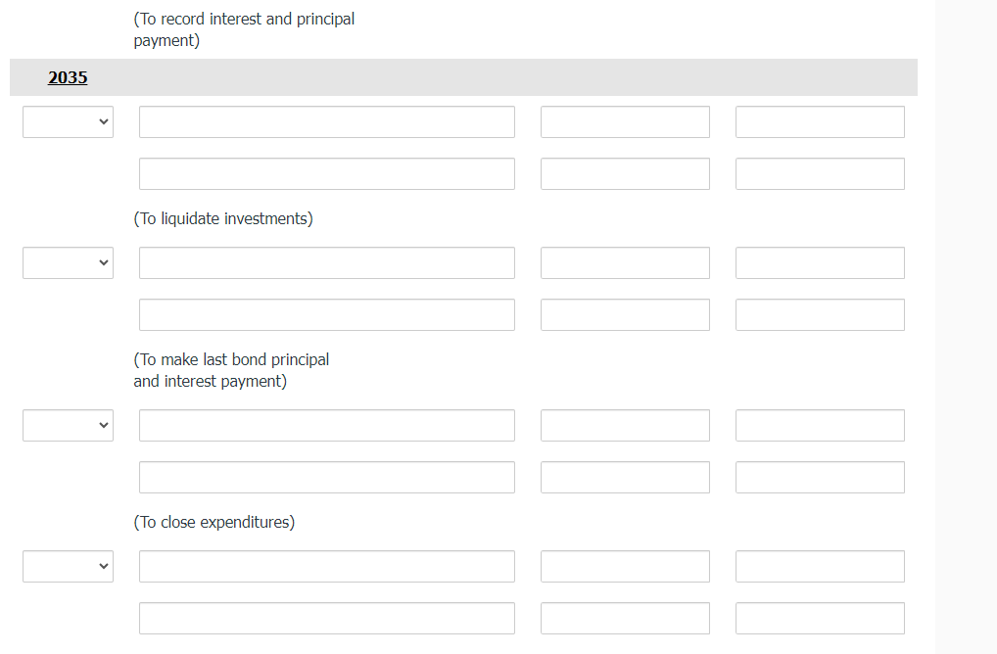Click the 2035 year heading
The image size is (997, 654).
[x=68, y=77]
